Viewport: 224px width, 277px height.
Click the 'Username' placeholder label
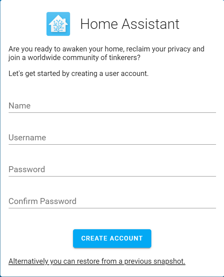(27, 138)
